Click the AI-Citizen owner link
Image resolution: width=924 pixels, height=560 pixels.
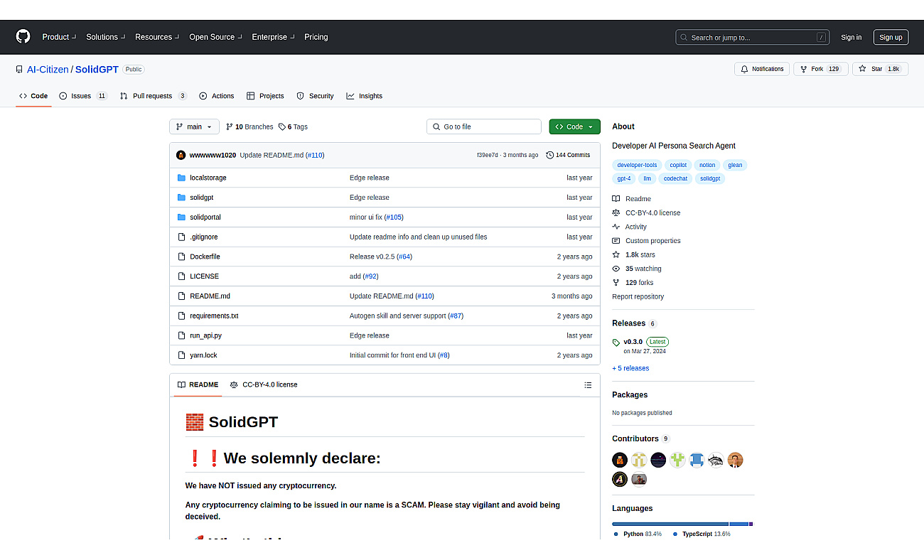click(48, 70)
